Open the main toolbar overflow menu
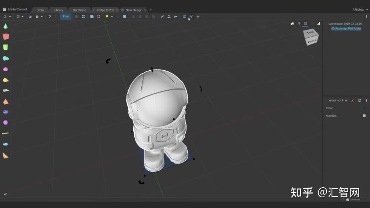 (x=366, y=17)
